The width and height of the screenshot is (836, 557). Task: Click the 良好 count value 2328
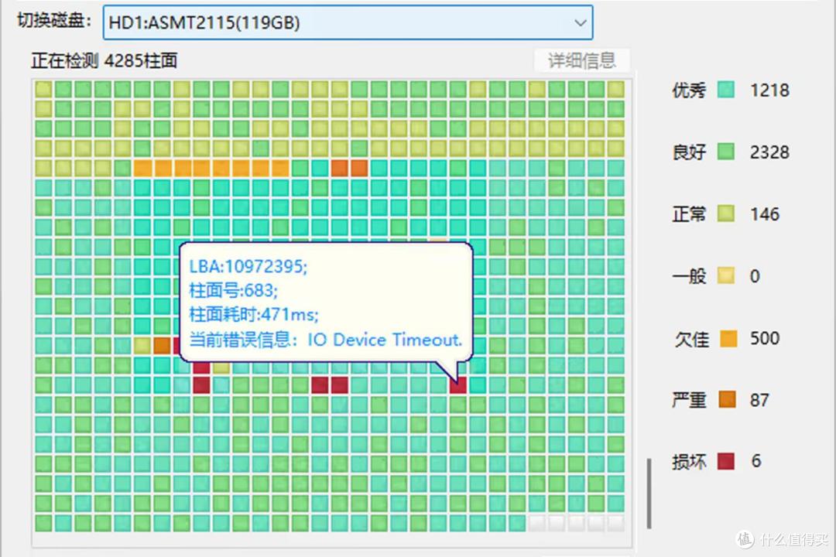coord(769,152)
